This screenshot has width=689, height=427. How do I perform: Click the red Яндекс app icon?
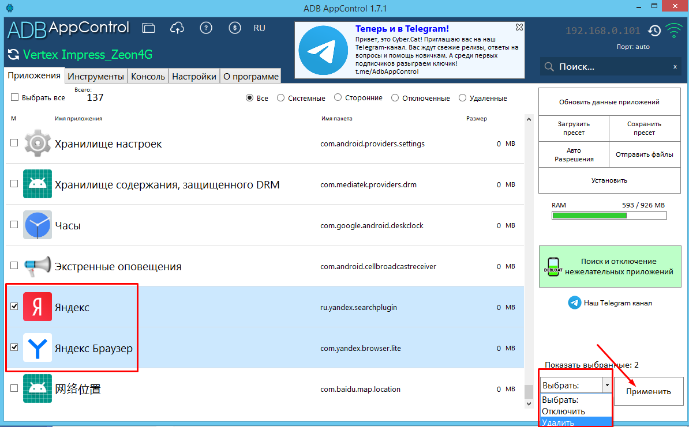click(38, 307)
